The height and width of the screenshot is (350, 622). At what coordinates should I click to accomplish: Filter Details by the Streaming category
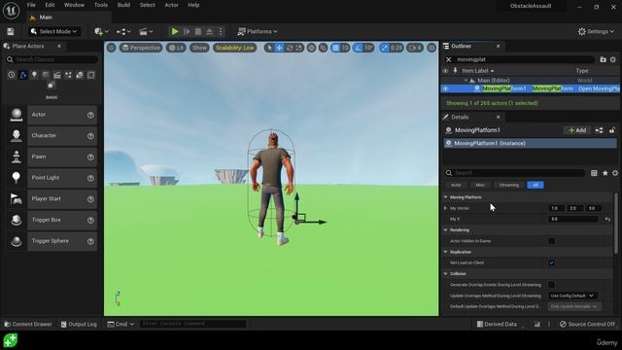tap(509, 185)
